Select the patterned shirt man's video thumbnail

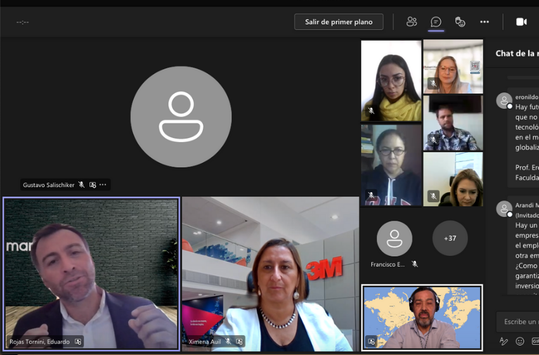453,123
